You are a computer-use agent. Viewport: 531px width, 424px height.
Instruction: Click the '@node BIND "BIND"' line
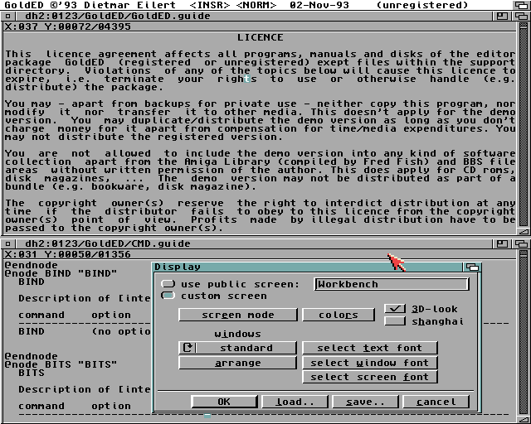click(61, 273)
